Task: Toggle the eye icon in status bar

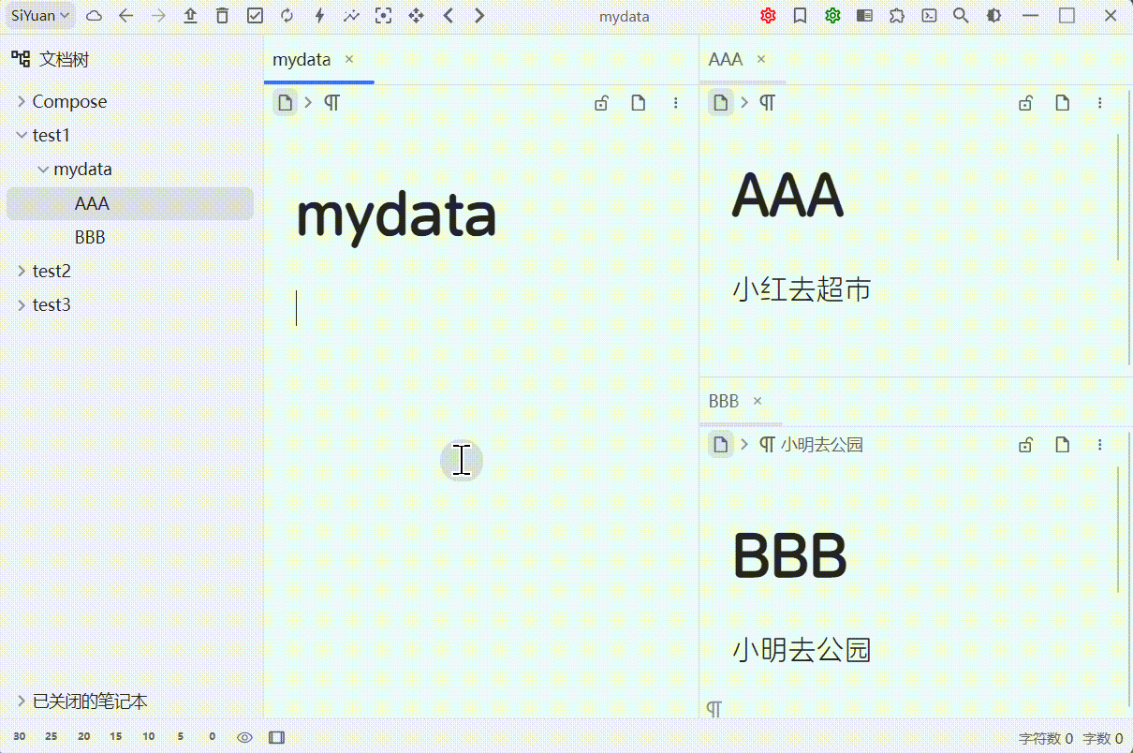Action: click(244, 737)
